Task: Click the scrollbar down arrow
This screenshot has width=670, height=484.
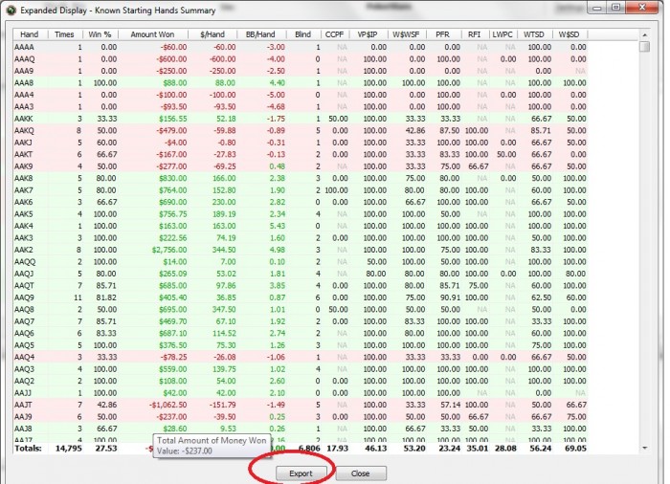Action: (645, 448)
